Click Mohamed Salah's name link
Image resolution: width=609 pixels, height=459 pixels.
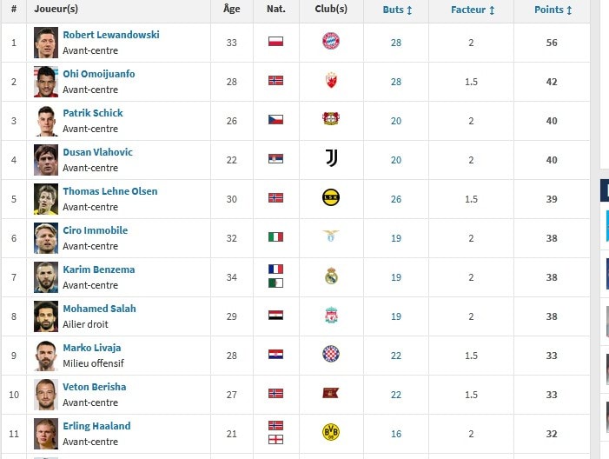pyautogui.click(x=99, y=309)
